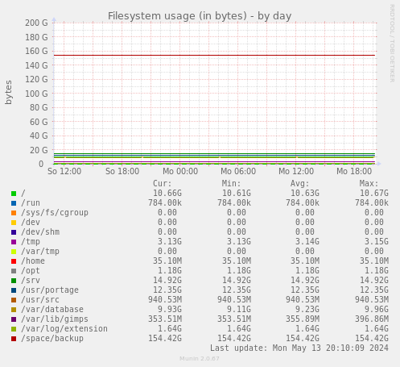400x367 pixels.
Task: Click the yellow-green swatch for /var/log/extension
Action: [x=14, y=329]
